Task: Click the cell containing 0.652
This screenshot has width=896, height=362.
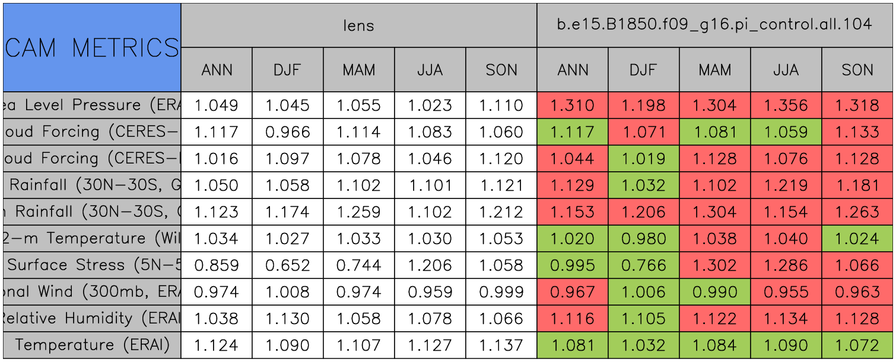Action: point(288,265)
